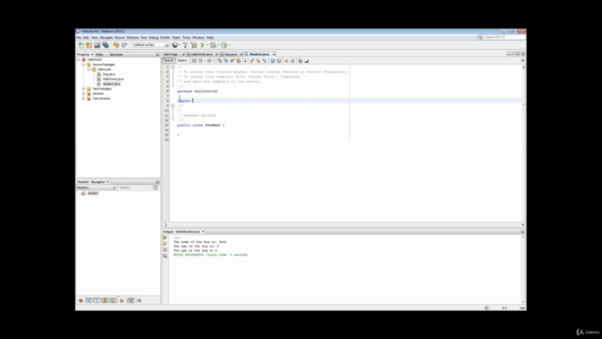Open the empty filter dropdown in Navigator
The image size is (602, 339).
point(135,187)
